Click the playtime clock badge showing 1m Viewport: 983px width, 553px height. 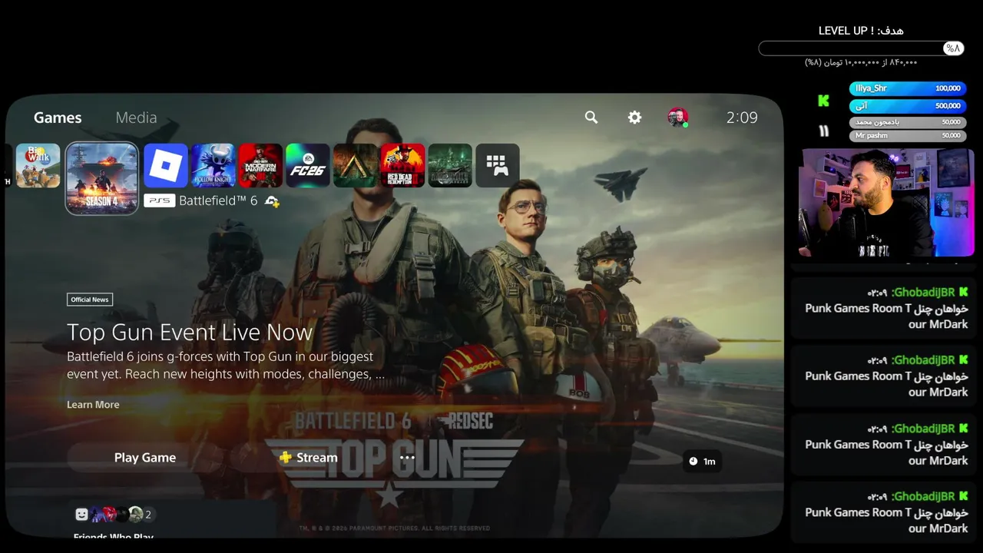[x=702, y=461]
